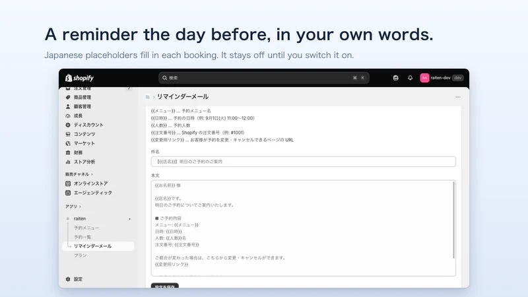This screenshot has height=297, width=528.
Task: Click the {{変更用リンク}} placeholder description line
Action: [222, 140]
